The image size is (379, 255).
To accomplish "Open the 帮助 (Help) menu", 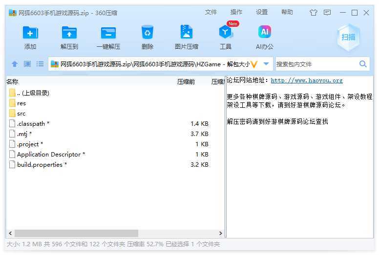I will tap(287, 12).
